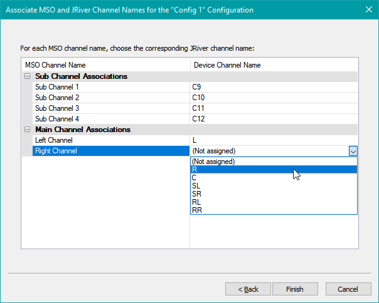Pick SL in the channel dropdown
This screenshot has width=379, height=303.
[x=274, y=186]
